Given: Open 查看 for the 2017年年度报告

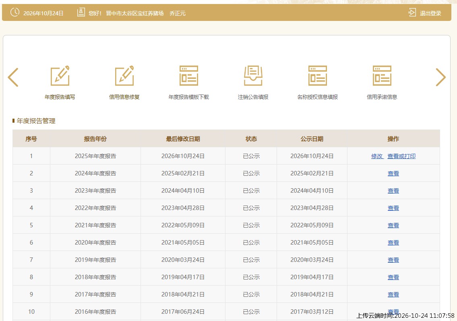Looking at the screenshot, I should (393, 294).
